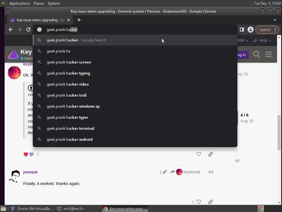Click jeanpat's avatar image
This screenshot has width=282, height=212.
(14, 176)
